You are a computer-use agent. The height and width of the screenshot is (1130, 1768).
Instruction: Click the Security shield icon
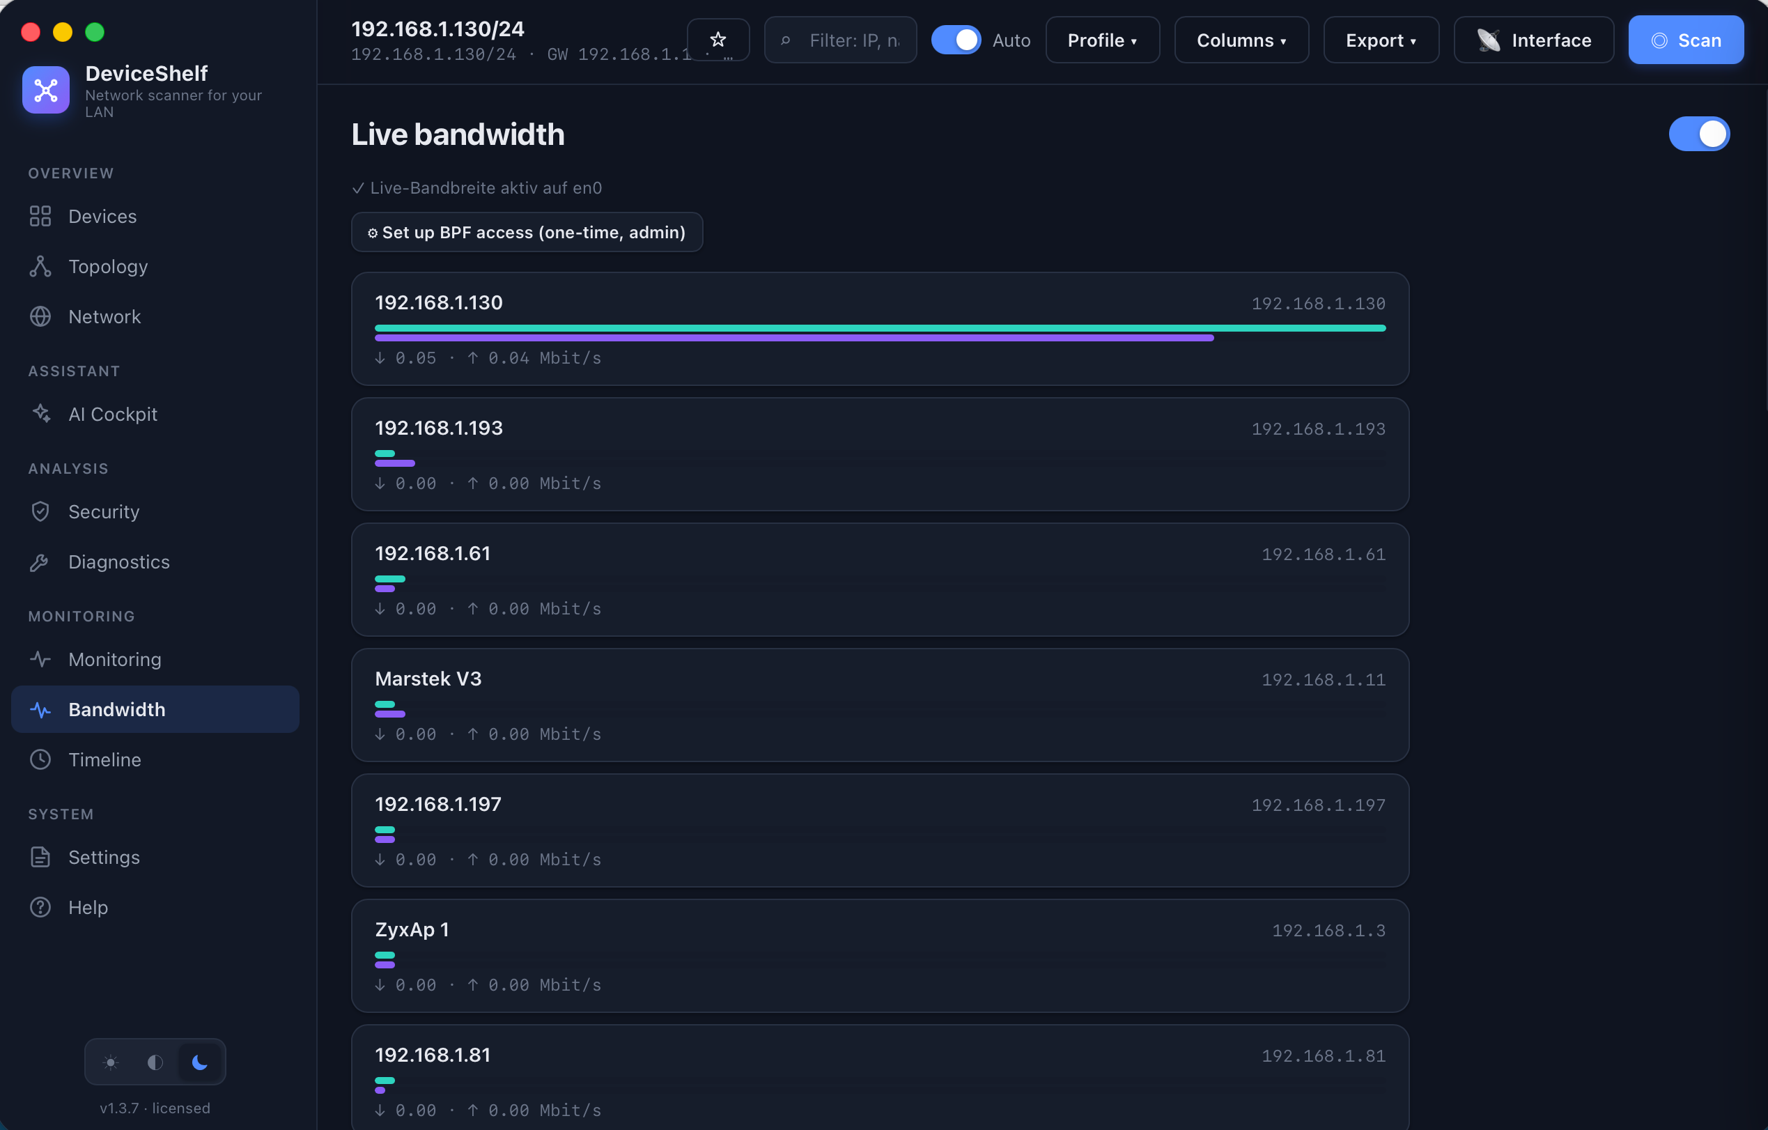pos(40,512)
